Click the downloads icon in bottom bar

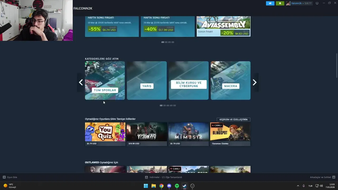147,177
